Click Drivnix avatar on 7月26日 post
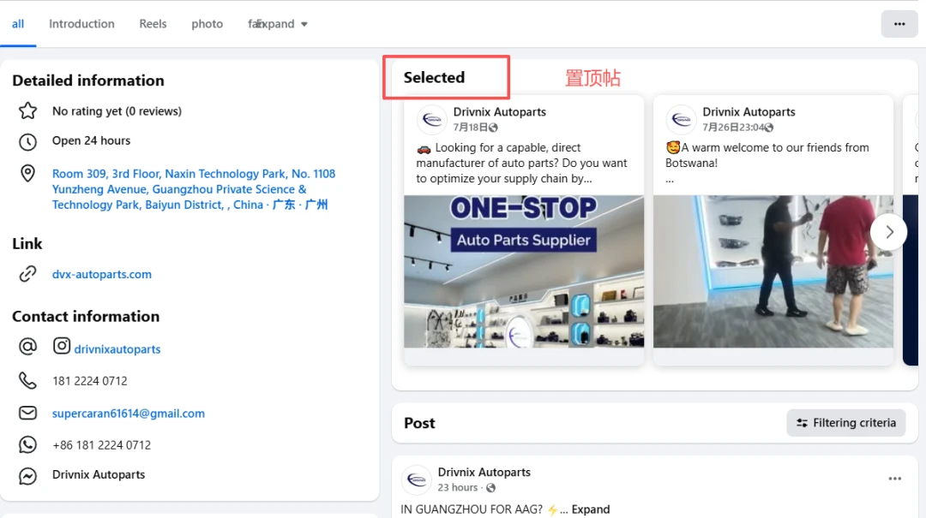926x518 pixels. click(681, 120)
